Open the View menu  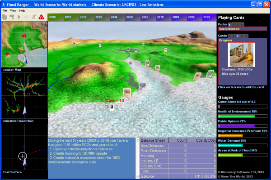[13, 10]
